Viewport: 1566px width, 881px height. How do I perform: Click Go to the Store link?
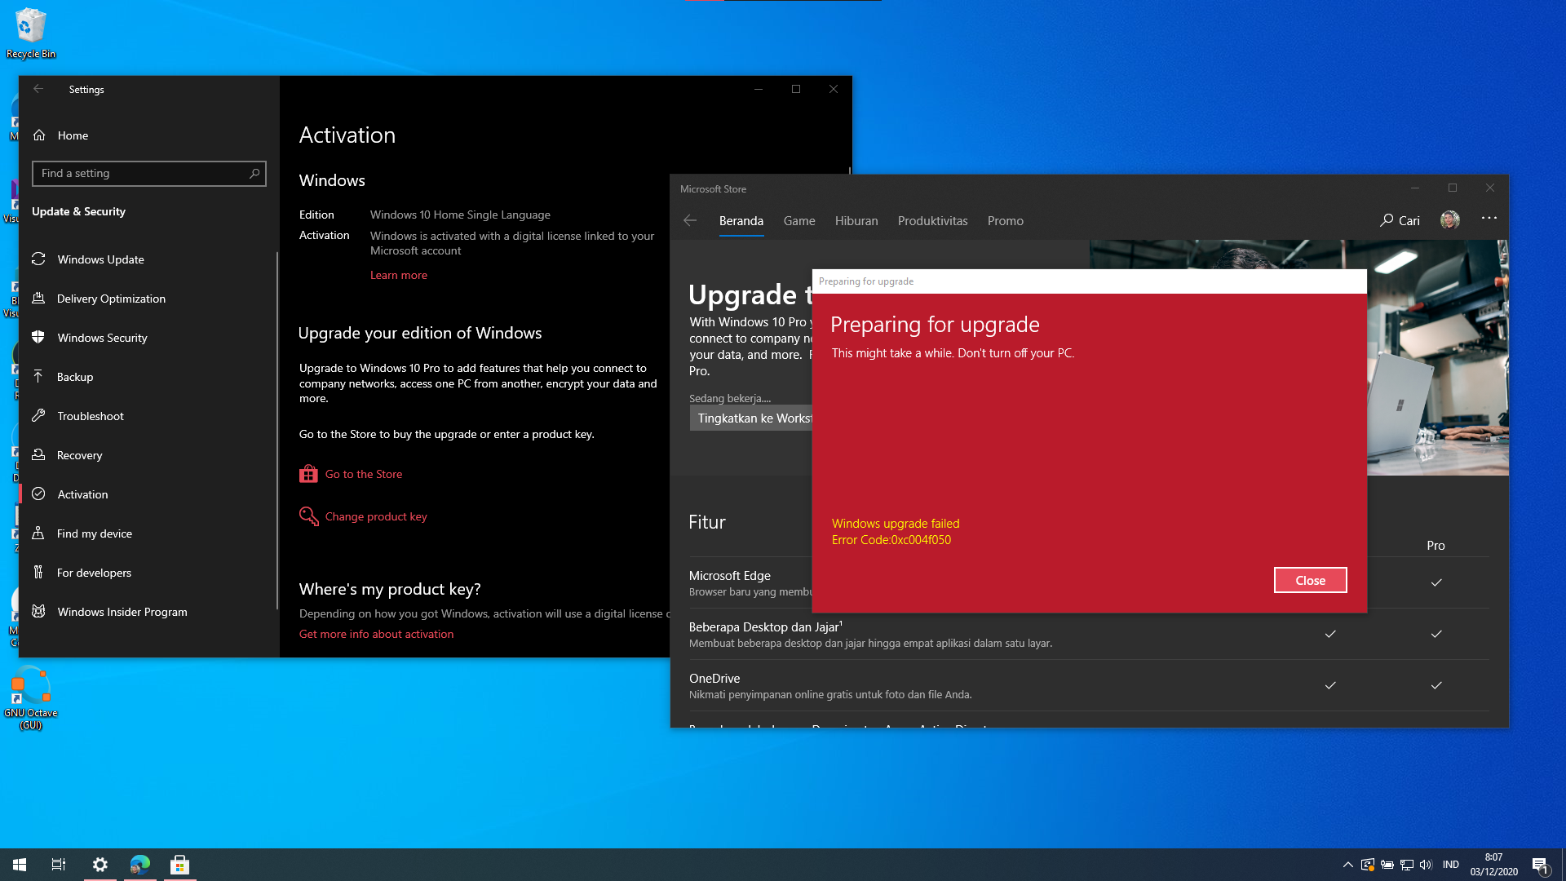pyautogui.click(x=363, y=474)
